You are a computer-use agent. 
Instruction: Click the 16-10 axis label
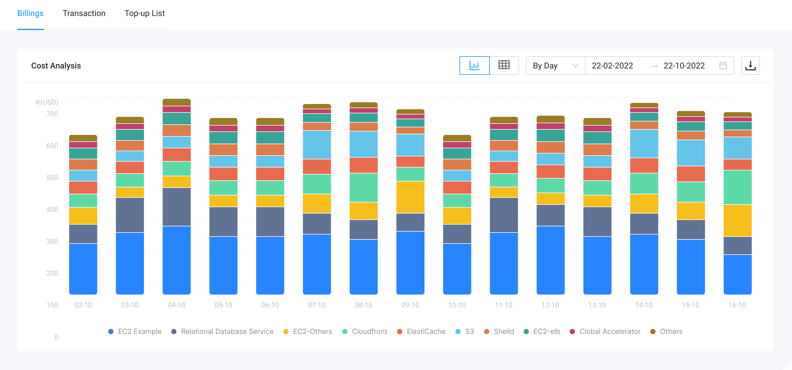[x=737, y=305]
